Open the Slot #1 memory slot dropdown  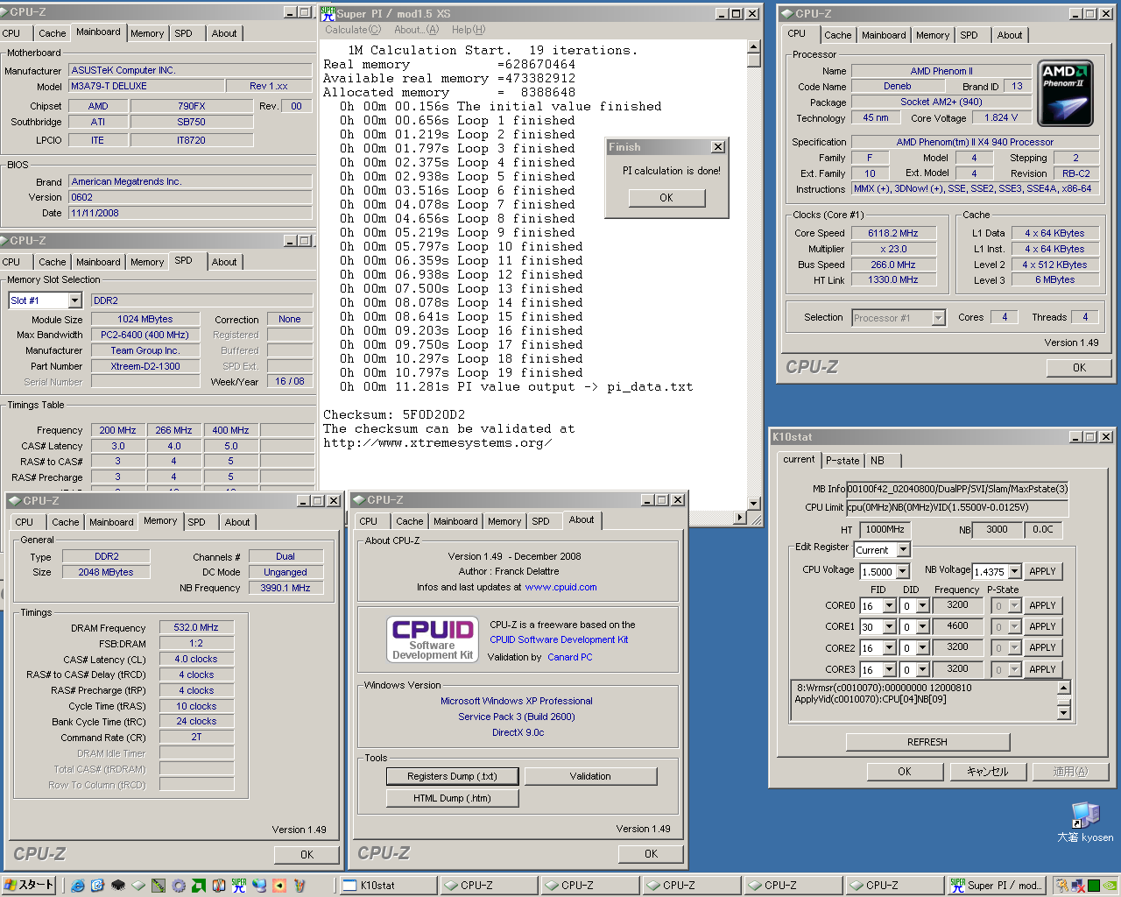(x=74, y=300)
